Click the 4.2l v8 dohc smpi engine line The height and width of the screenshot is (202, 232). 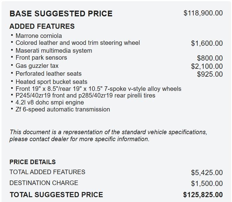pyautogui.click(x=50, y=102)
